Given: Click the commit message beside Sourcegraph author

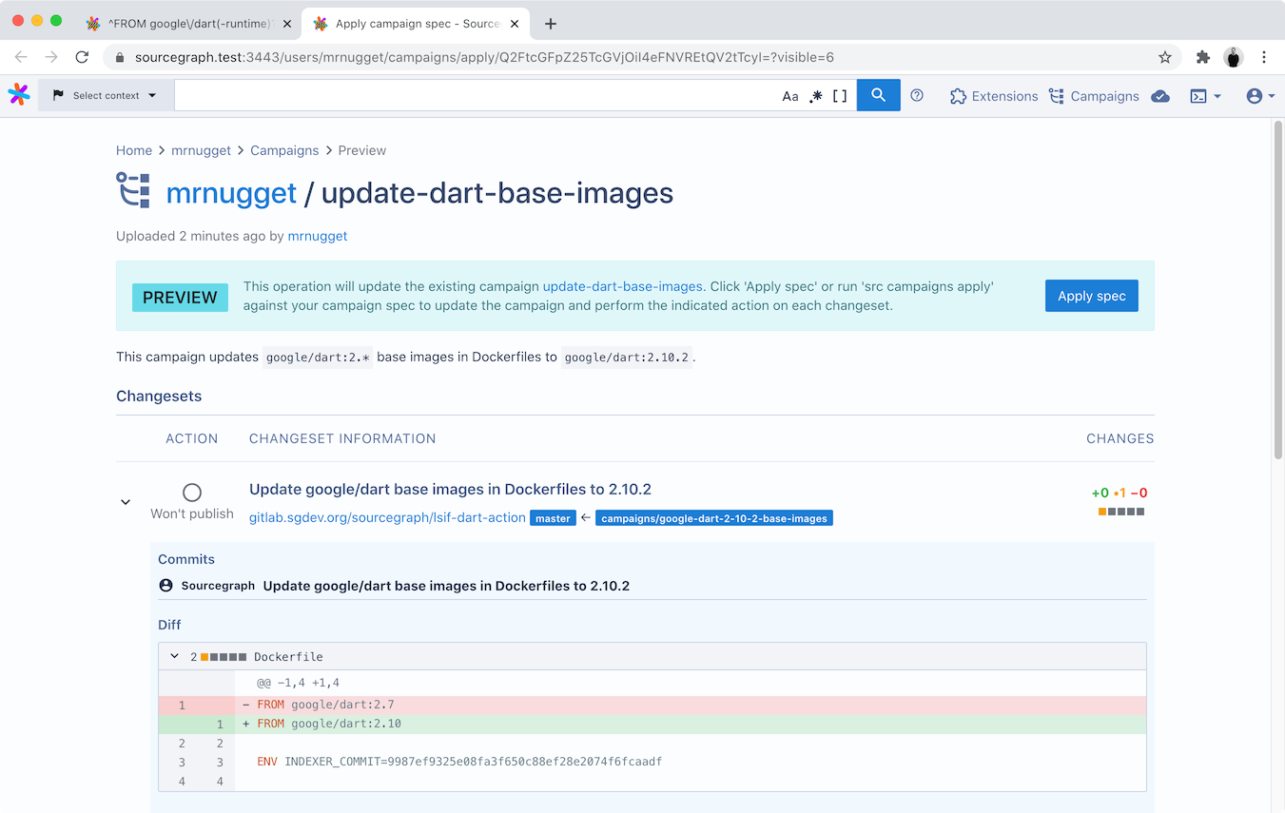Looking at the screenshot, I should [446, 586].
